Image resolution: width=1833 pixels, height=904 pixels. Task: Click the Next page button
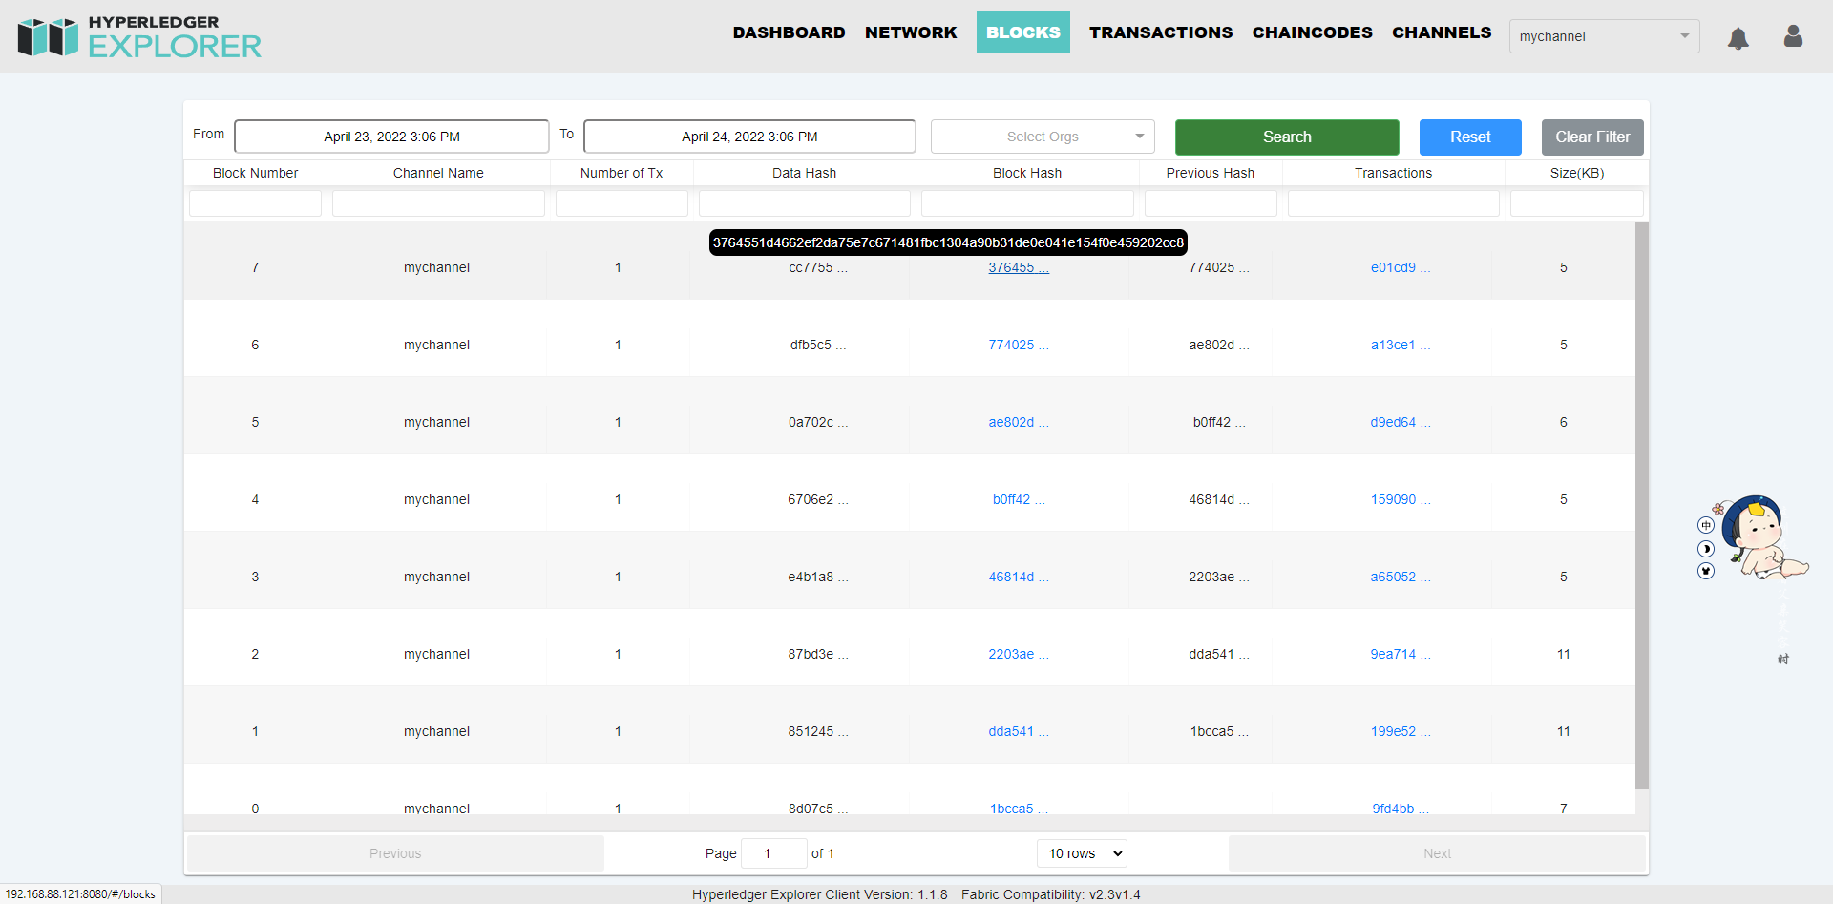(1437, 853)
